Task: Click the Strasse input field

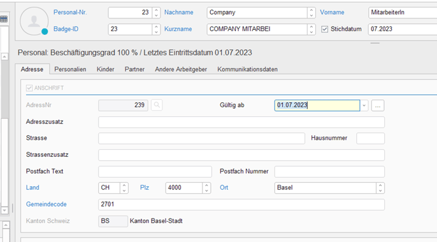Action: 201,138
